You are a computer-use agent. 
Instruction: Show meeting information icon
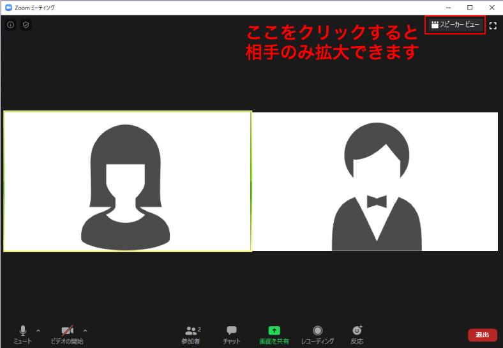click(11, 25)
